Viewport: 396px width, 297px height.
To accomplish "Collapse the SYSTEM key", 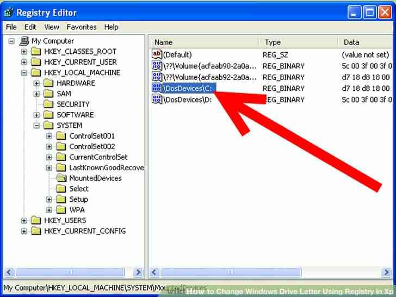I will [x=36, y=126].
